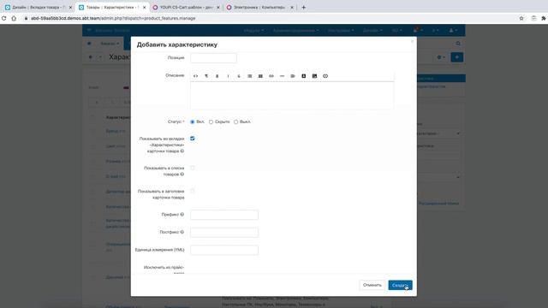Viewport: 548px width, 308px height.
Task: Close the Добавить характеристику dialog
Action: [x=412, y=42]
